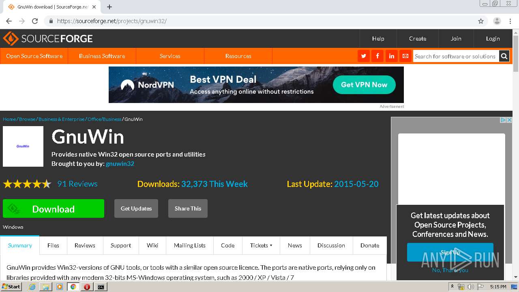This screenshot has width=519, height=292.
Task: Open SourceForge Facebook icon
Action: 377,56
